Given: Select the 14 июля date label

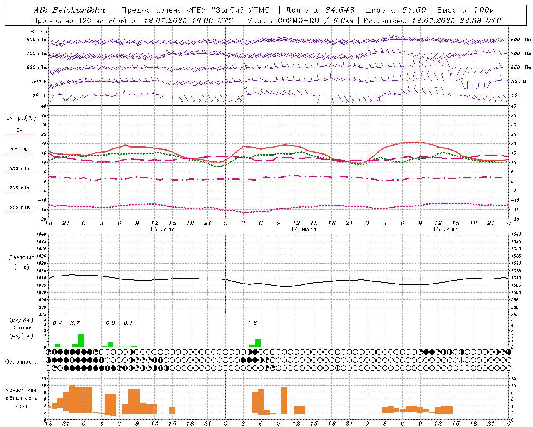Looking at the screenshot, I should [304, 229].
